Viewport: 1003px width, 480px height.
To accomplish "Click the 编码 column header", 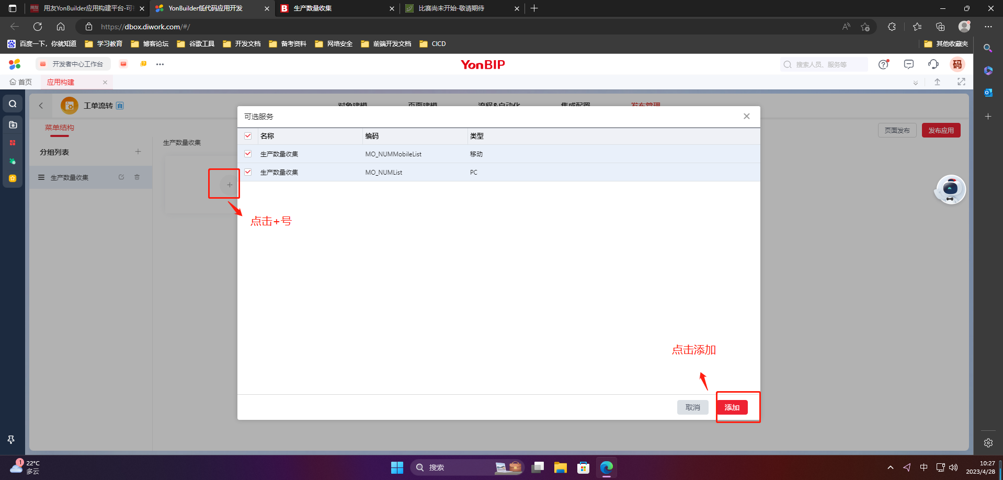I will [x=372, y=136].
